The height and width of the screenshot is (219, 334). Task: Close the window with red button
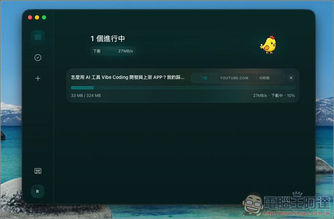[30, 17]
